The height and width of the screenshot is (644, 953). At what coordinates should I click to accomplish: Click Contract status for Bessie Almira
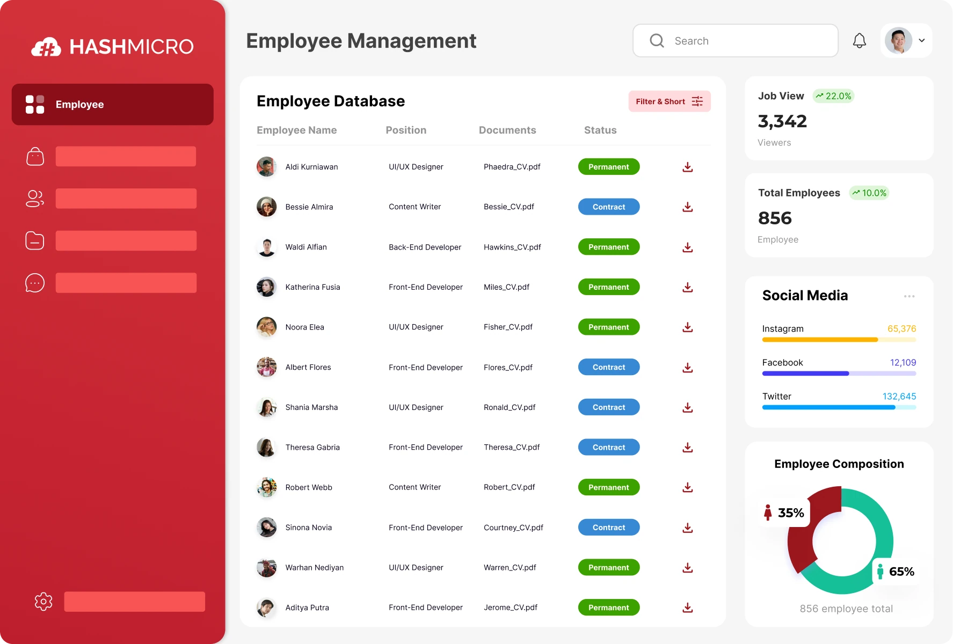608,207
